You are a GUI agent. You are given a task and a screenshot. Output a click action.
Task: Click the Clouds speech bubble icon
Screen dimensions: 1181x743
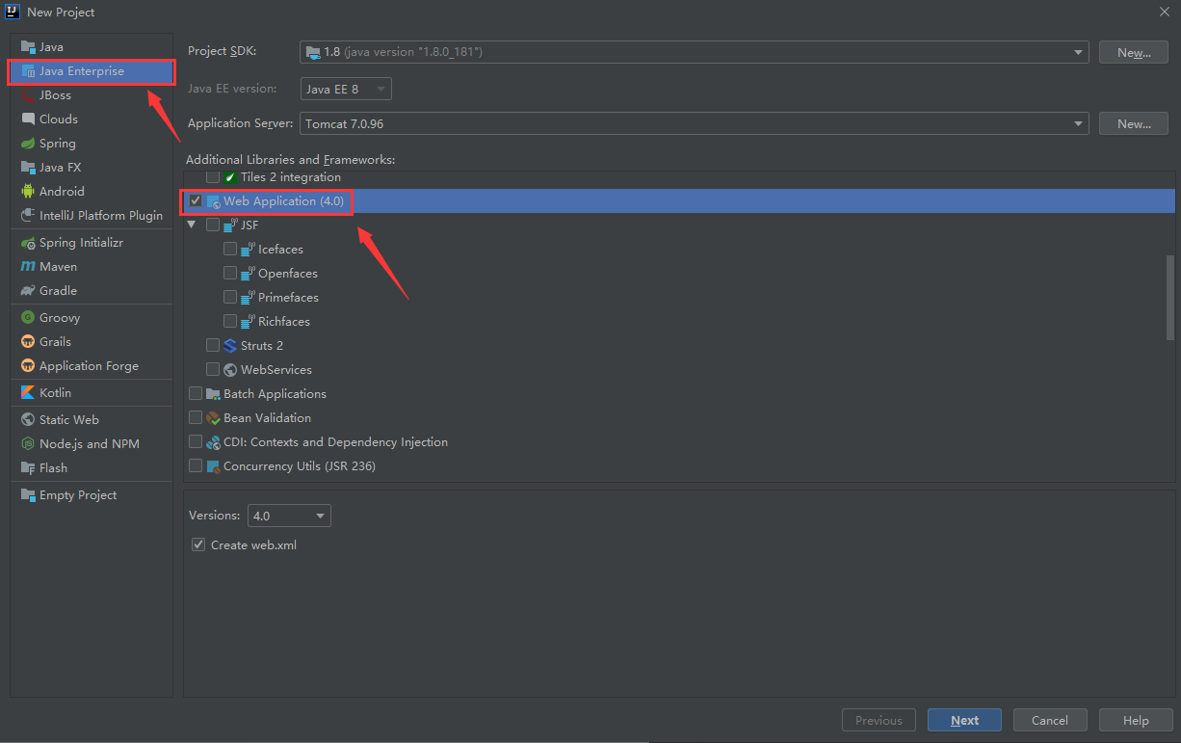[28, 119]
